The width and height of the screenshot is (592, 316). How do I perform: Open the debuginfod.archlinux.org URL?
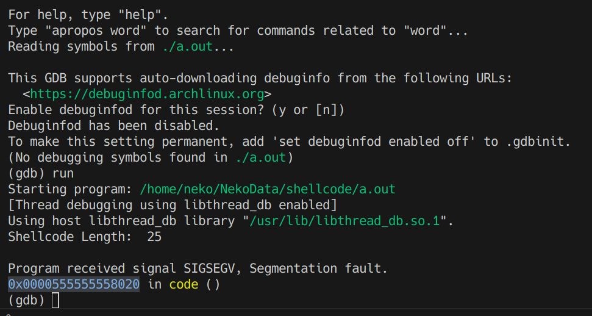147,94
